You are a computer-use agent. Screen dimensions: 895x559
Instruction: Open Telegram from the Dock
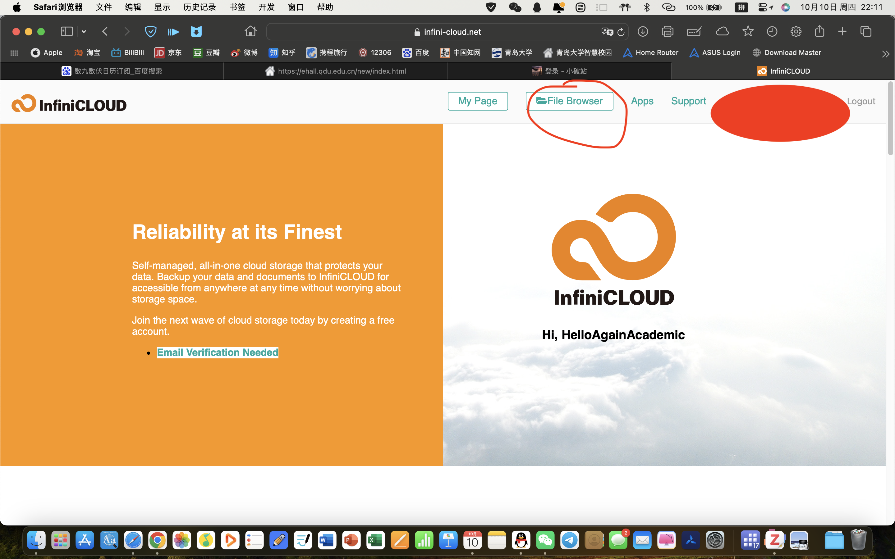click(x=570, y=540)
